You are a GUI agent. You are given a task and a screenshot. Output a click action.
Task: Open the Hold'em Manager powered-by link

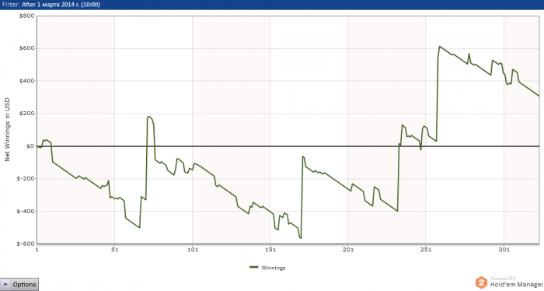click(x=509, y=282)
